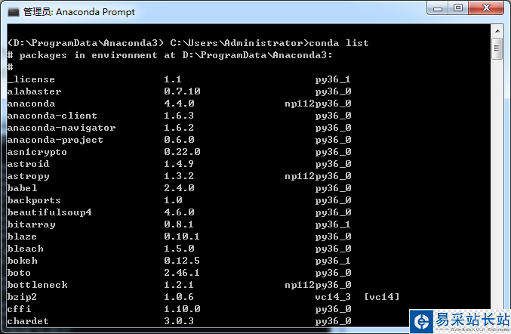Click version '0.12.5' of bokeh
511x334 pixels.
[x=182, y=261]
